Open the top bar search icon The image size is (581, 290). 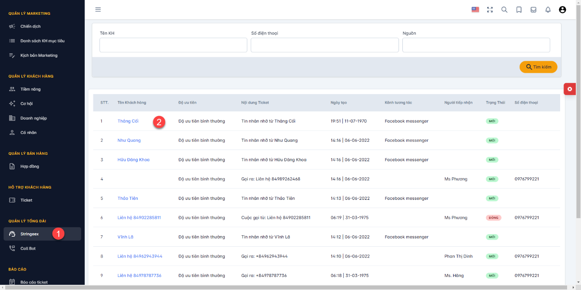pos(505,10)
